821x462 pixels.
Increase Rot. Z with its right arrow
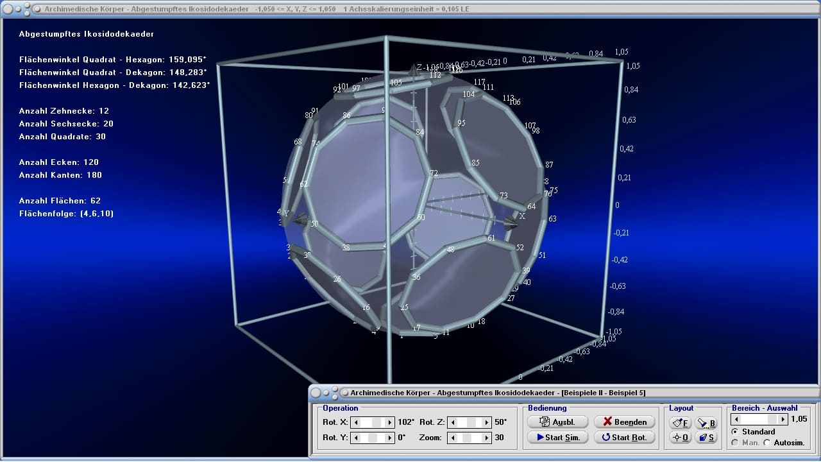coord(487,422)
